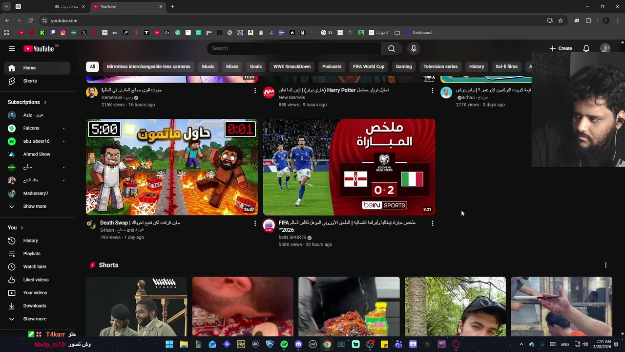
Task: Expand the You list with Show more
Action: (37, 319)
